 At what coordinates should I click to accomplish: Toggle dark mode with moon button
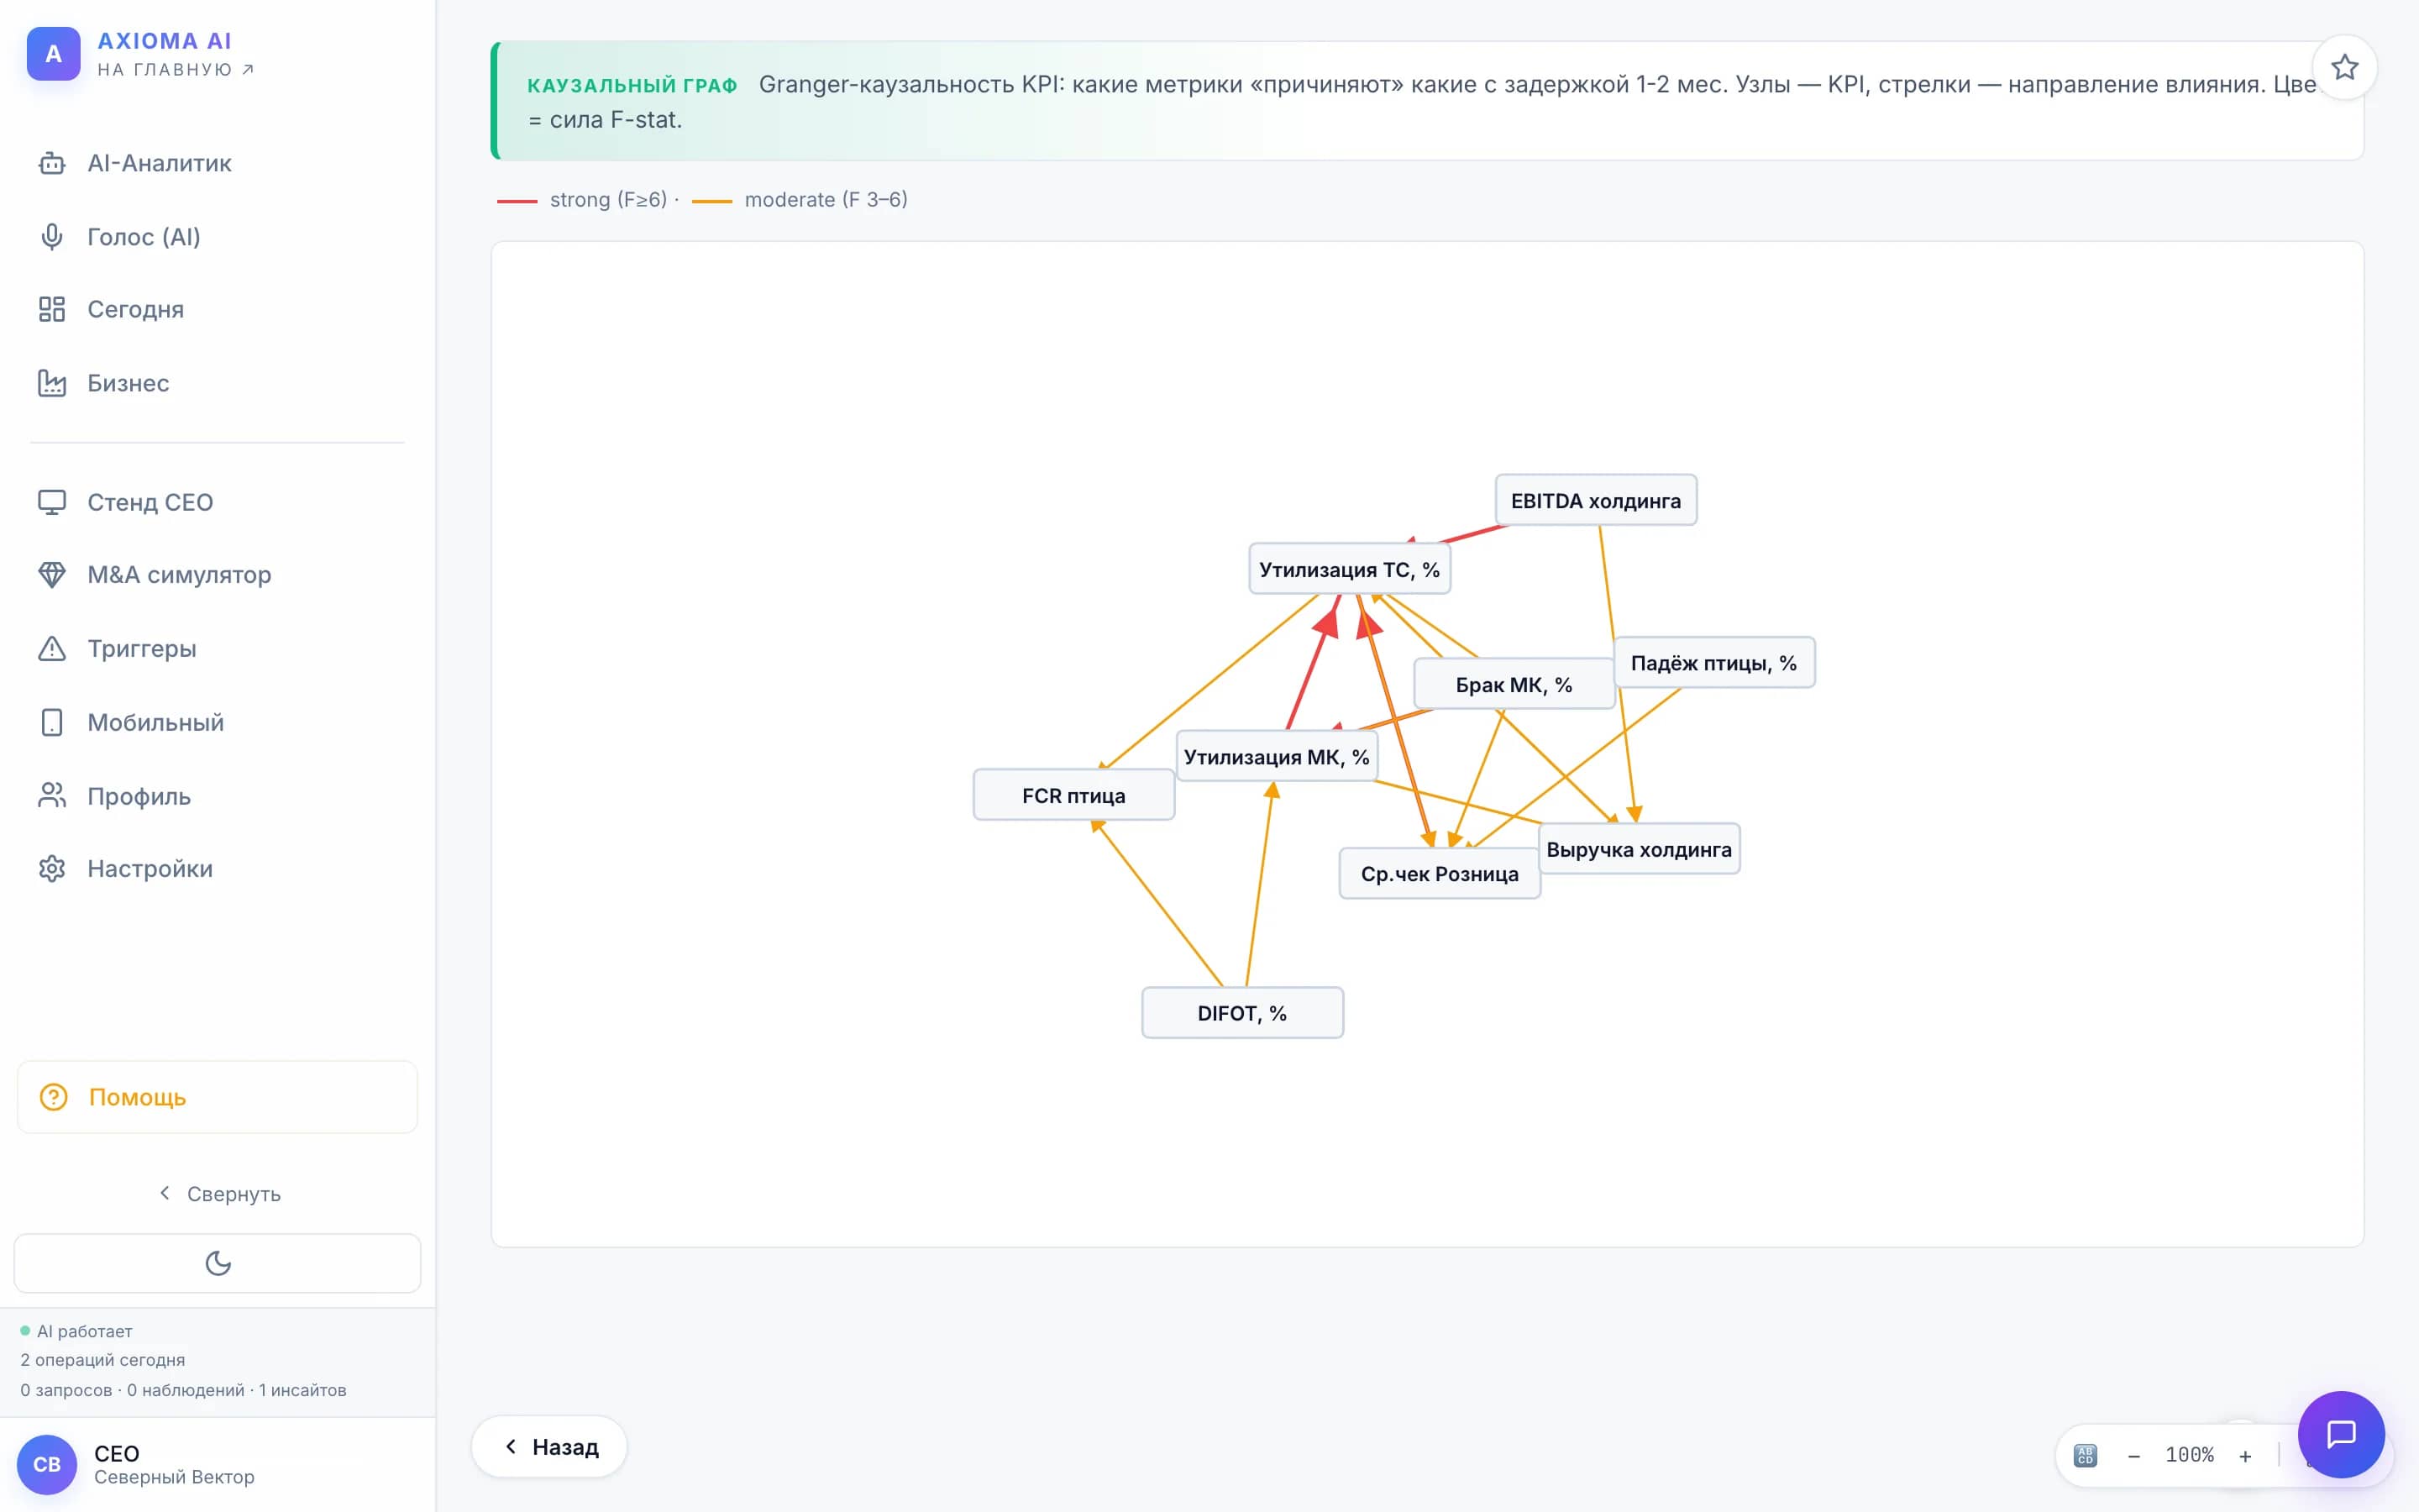218,1263
